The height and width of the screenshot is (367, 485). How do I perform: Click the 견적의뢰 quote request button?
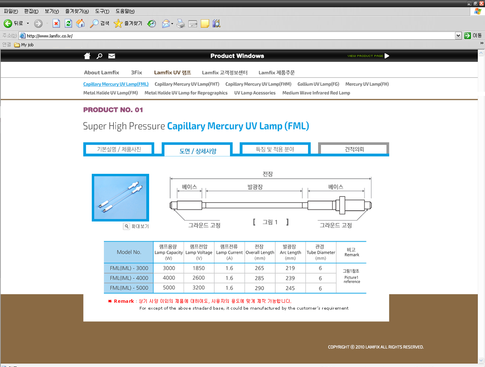(x=354, y=149)
